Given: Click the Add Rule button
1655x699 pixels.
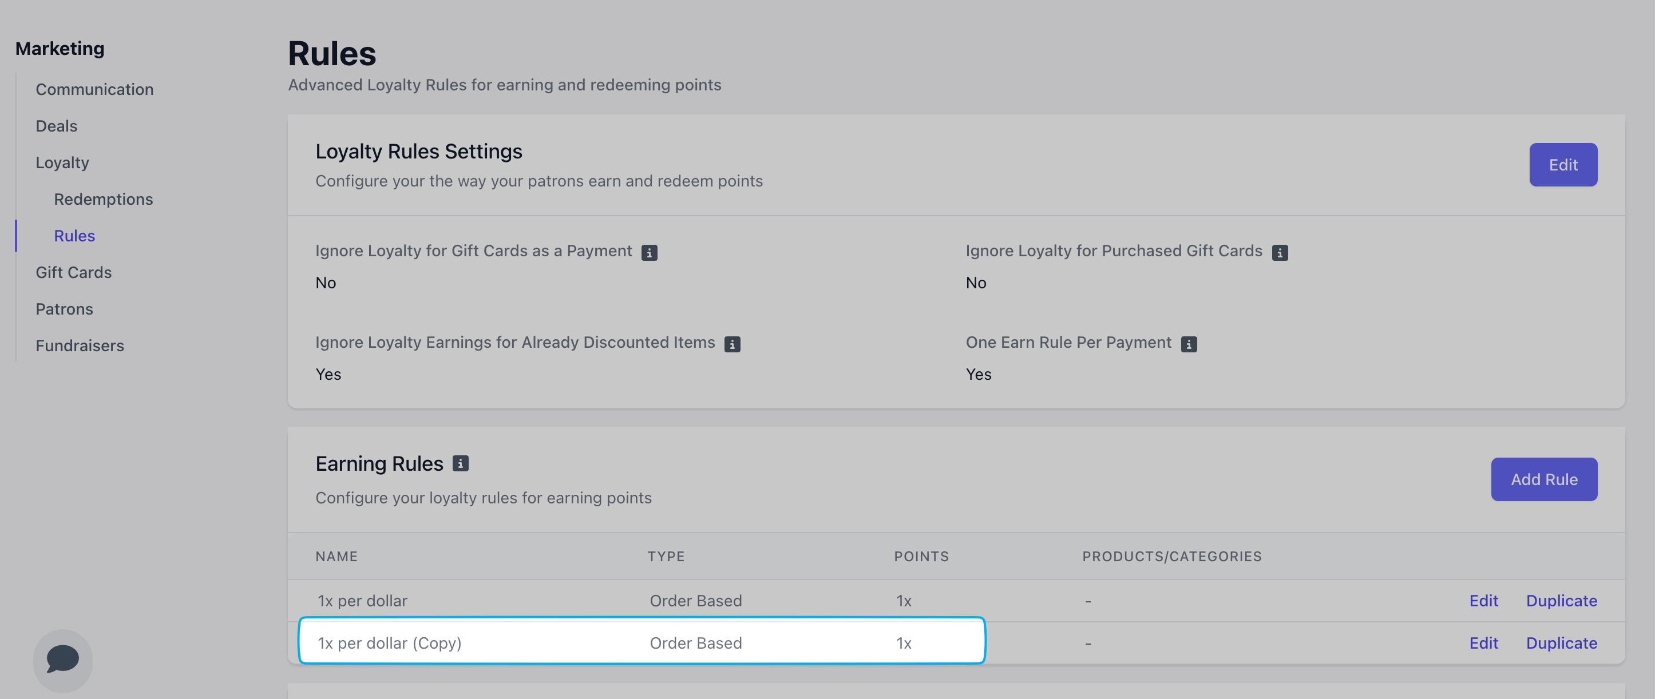Looking at the screenshot, I should click(x=1543, y=479).
